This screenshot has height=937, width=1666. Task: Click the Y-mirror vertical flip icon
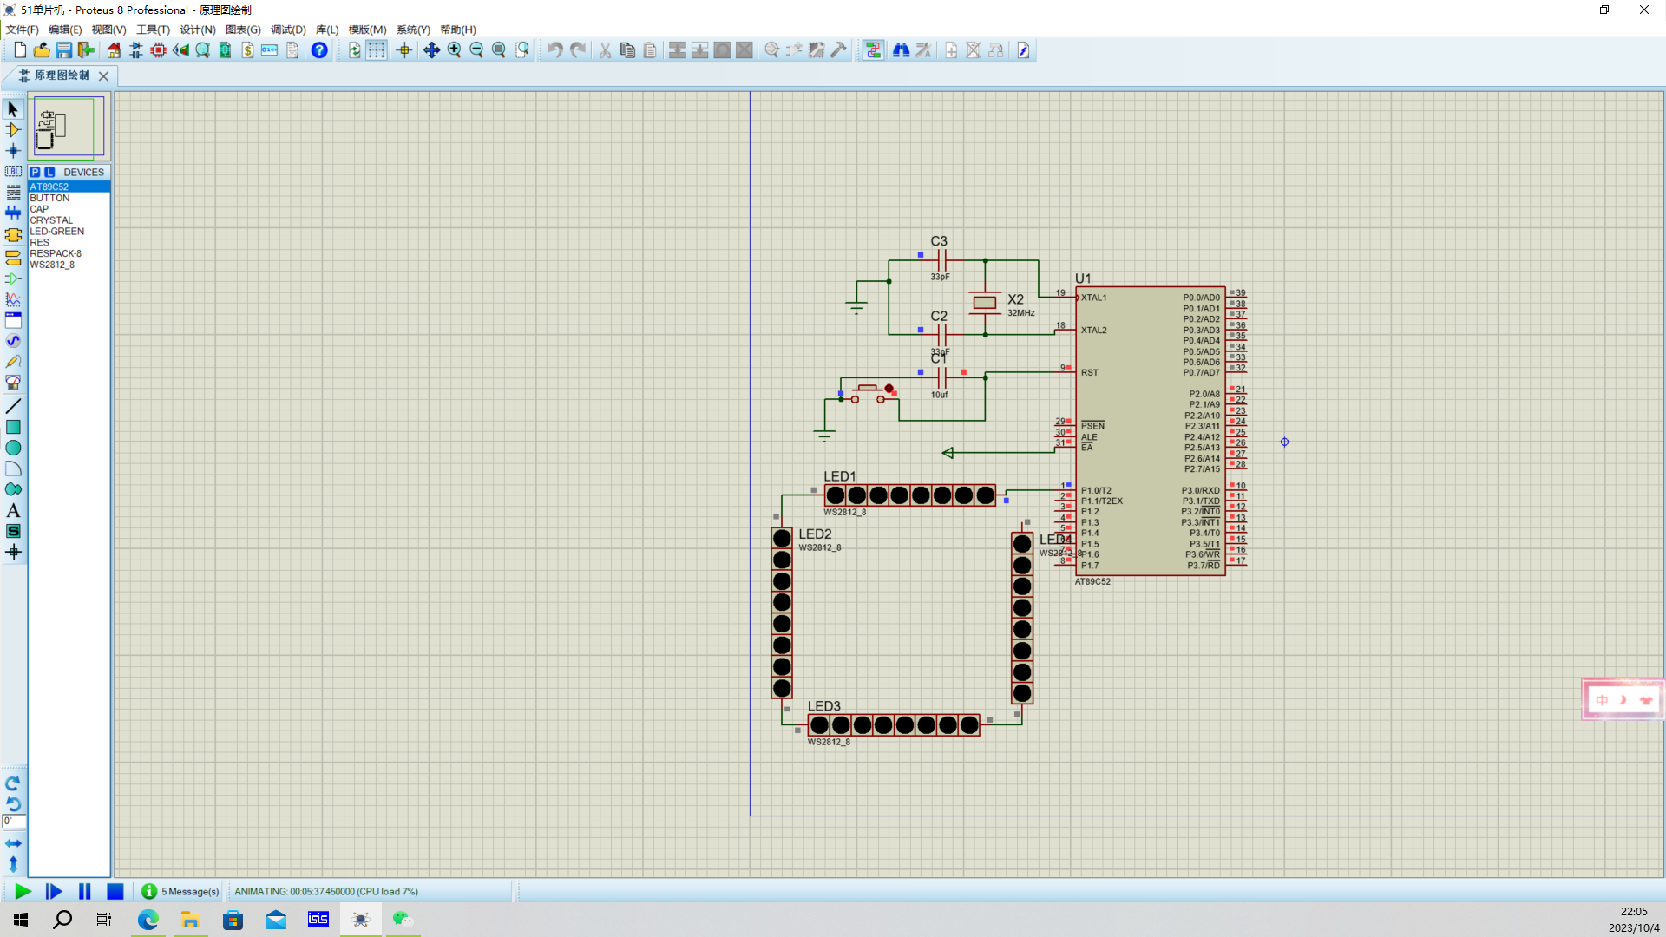tap(13, 864)
